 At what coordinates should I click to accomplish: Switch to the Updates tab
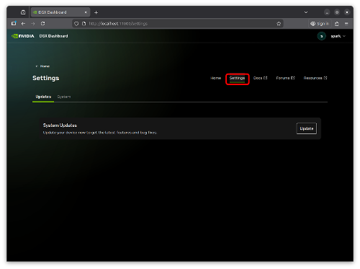pyautogui.click(x=43, y=97)
